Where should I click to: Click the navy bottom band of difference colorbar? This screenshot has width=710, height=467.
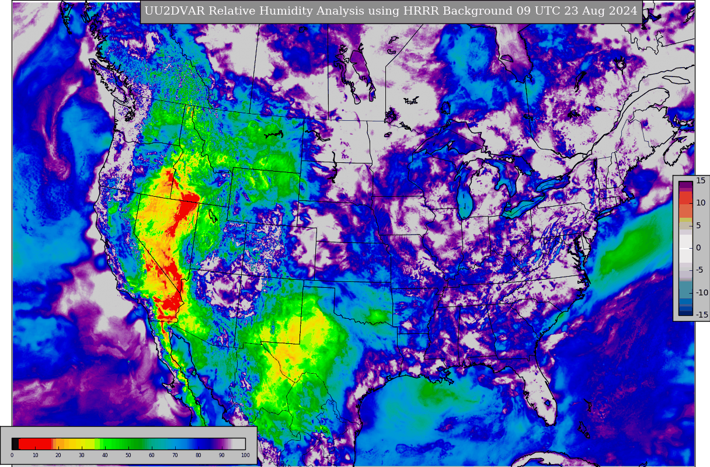coord(685,313)
